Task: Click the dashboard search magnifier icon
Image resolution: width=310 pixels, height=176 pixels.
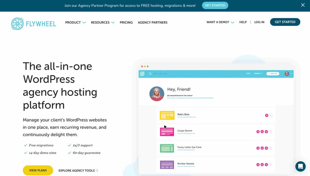Action: click(150, 74)
